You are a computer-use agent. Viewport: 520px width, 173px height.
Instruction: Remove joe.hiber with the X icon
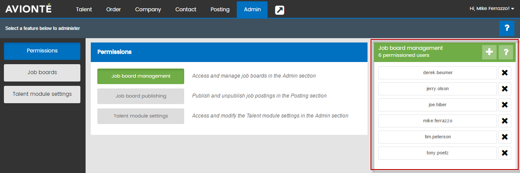pyautogui.click(x=505, y=105)
